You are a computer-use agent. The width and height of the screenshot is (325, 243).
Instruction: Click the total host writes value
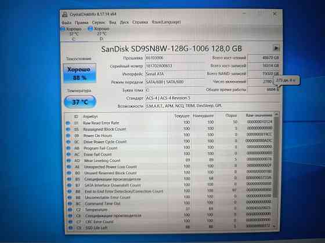coord(263,66)
